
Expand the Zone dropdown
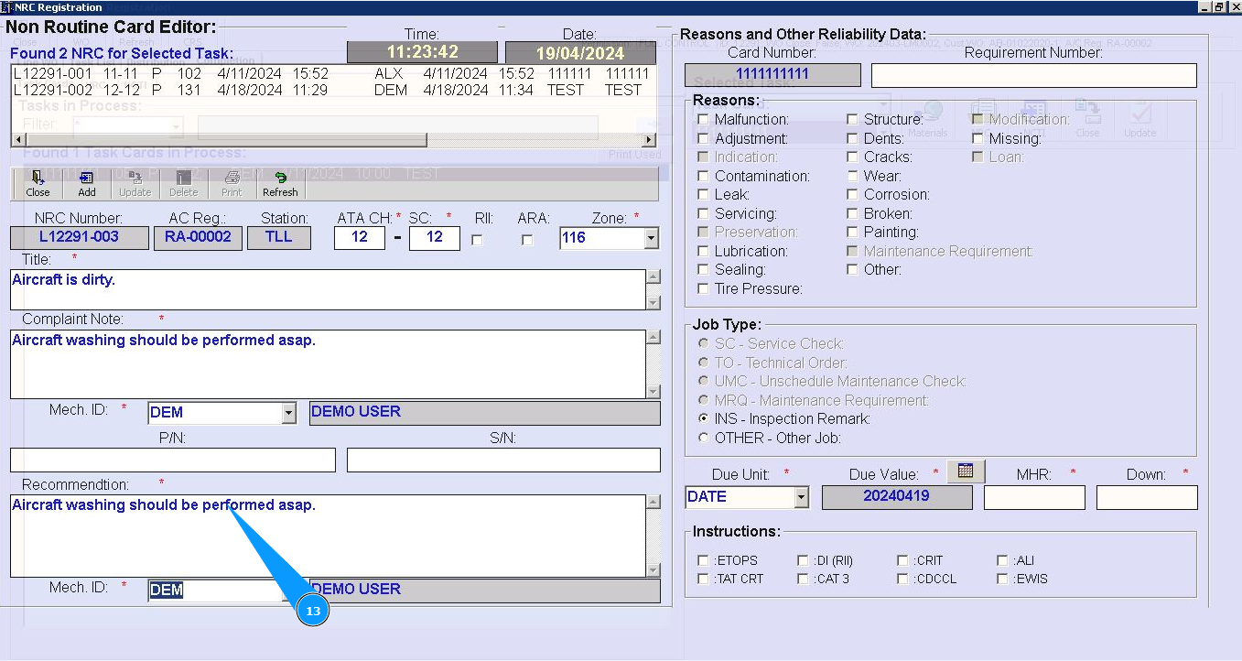(x=651, y=238)
